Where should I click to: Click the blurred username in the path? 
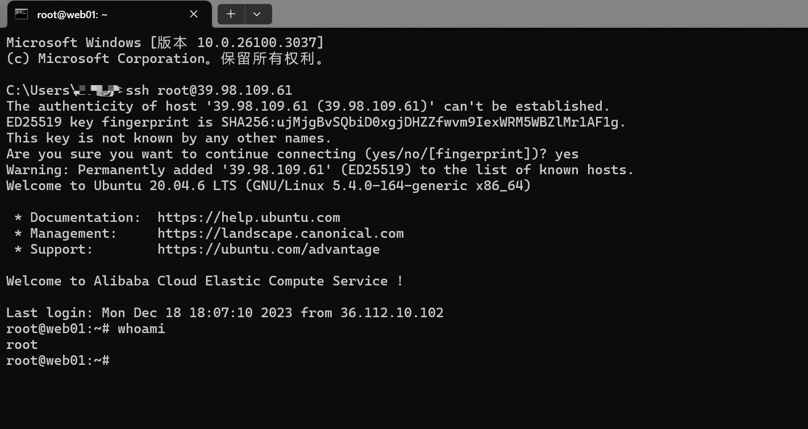[97, 90]
